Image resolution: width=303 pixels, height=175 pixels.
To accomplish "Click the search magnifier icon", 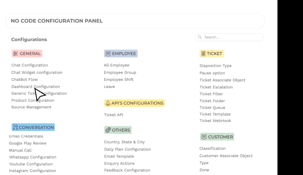I will click(200, 37).
